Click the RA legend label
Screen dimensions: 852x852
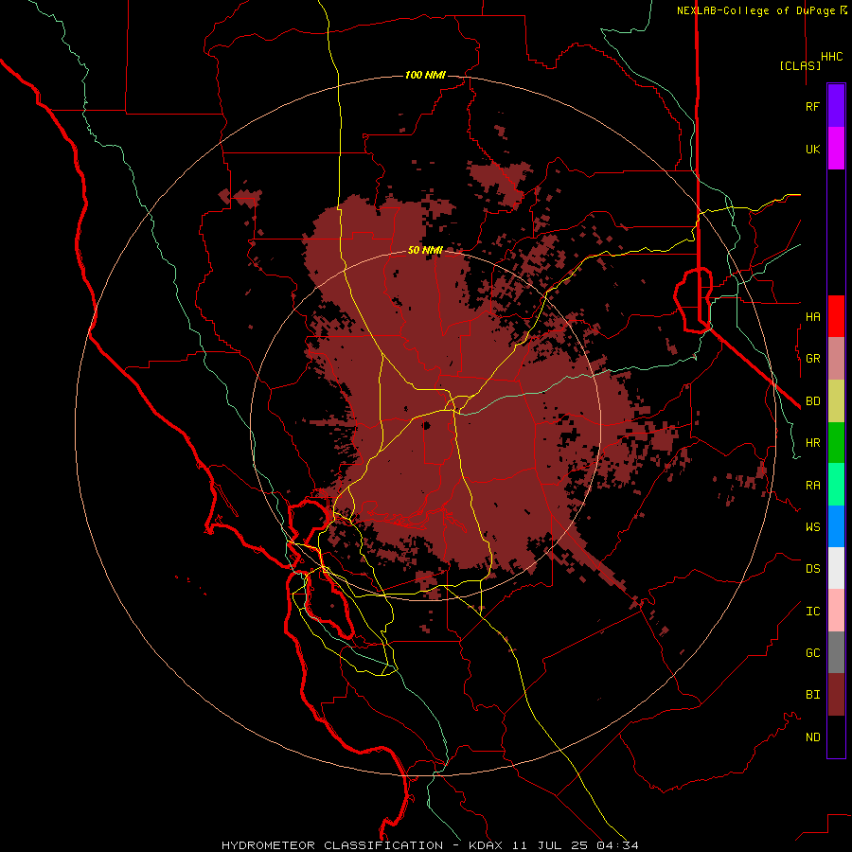(812, 485)
